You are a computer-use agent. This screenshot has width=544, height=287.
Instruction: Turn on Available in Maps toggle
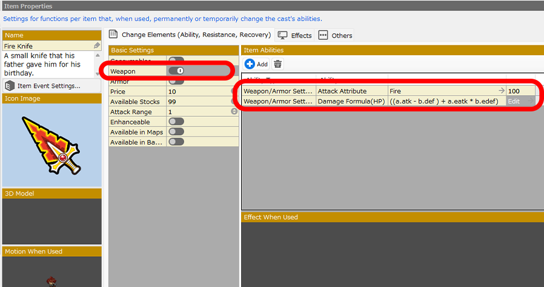click(x=176, y=132)
